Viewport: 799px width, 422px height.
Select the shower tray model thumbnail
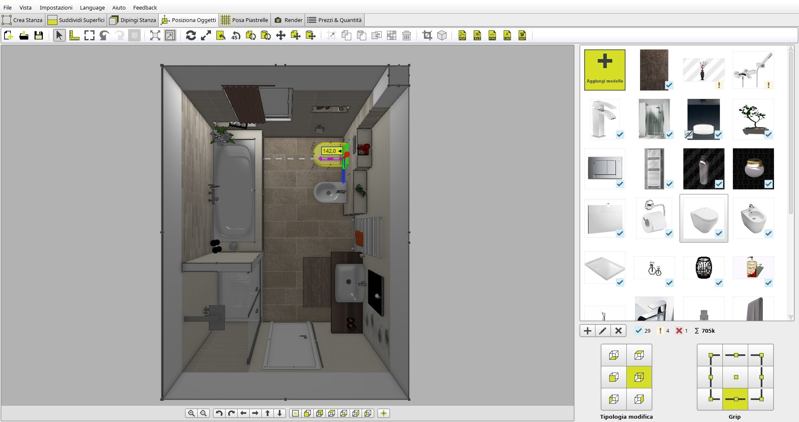click(x=605, y=268)
